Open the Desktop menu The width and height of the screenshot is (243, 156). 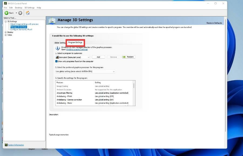(18, 8)
